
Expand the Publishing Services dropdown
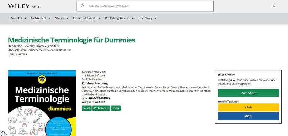(x=119, y=18)
